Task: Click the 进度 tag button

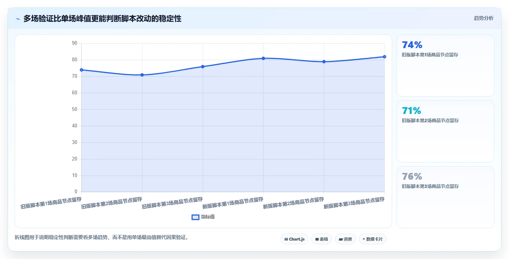Action: coord(345,239)
